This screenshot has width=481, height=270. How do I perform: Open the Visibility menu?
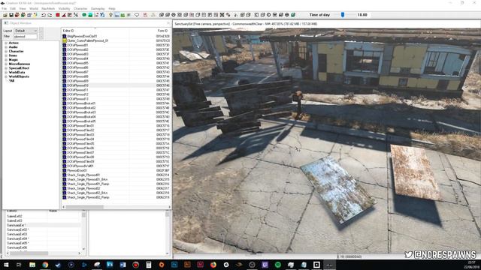pyautogui.click(x=64, y=8)
